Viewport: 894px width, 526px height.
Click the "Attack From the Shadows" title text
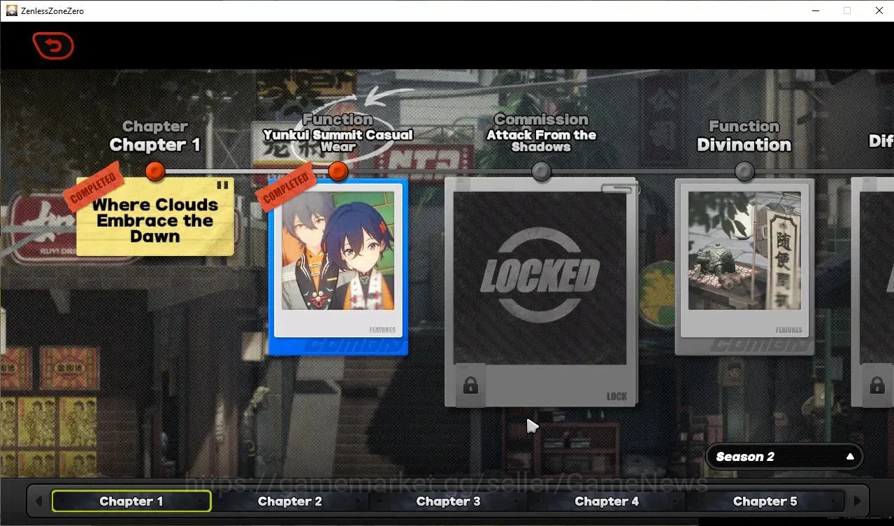click(541, 141)
